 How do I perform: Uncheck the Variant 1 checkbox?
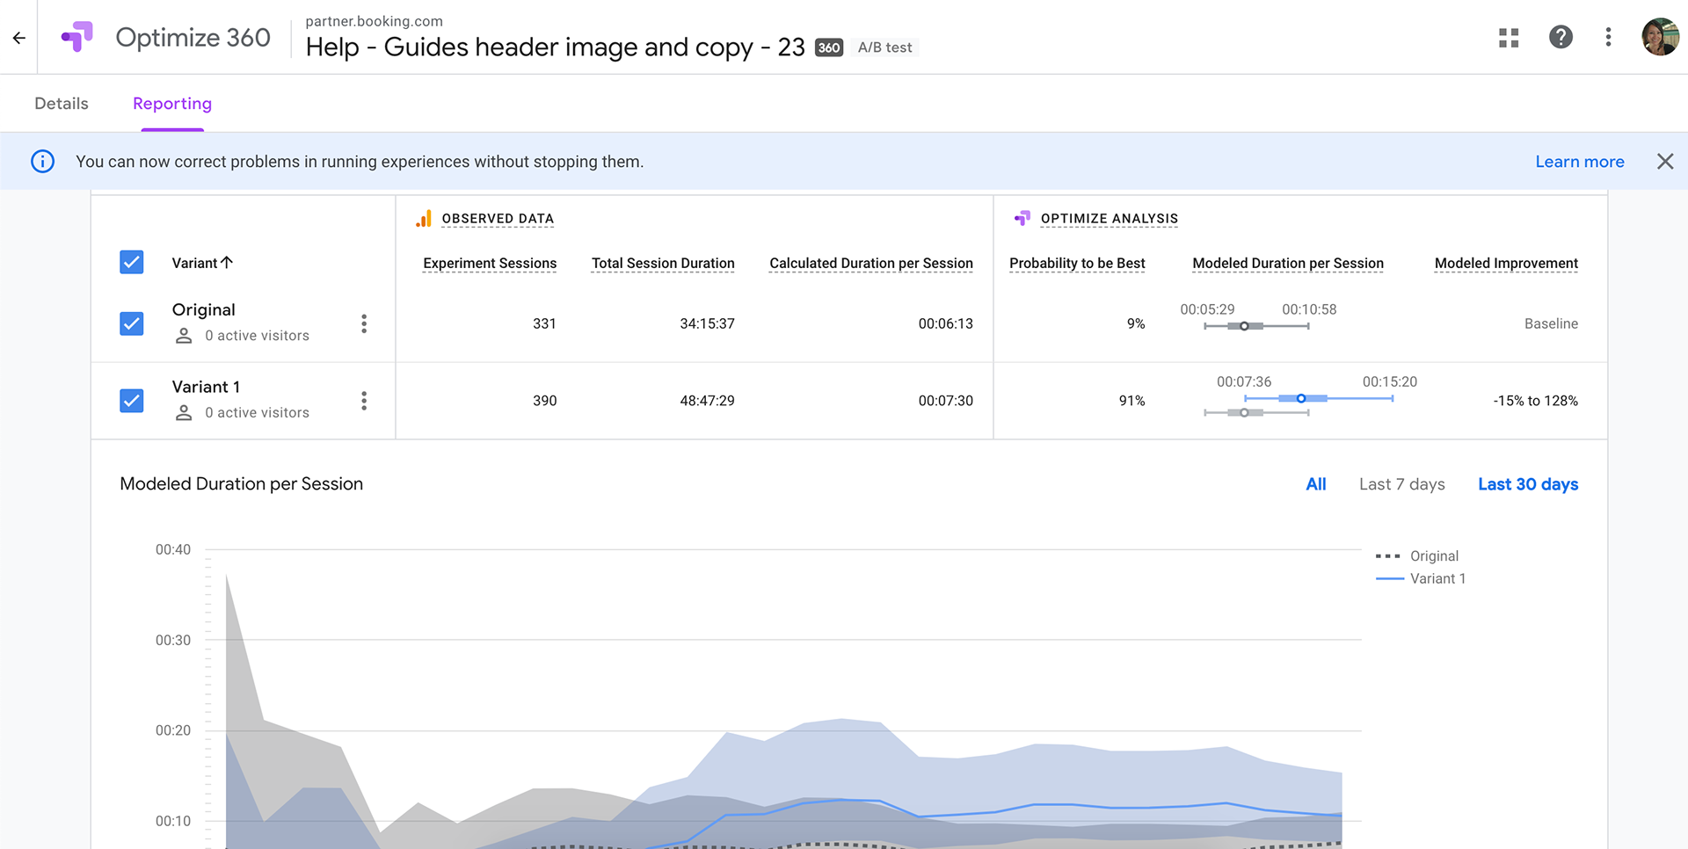pos(132,401)
